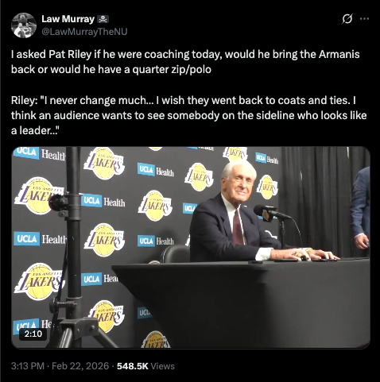Select the tweet's first paragraph about Armanis
The image size is (380, 382).
click(185, 62)
